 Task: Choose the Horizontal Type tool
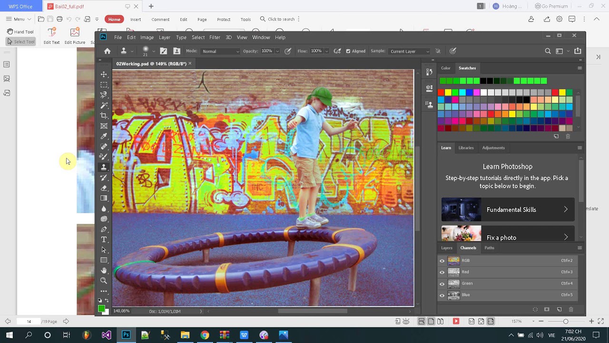click(104, 240)
